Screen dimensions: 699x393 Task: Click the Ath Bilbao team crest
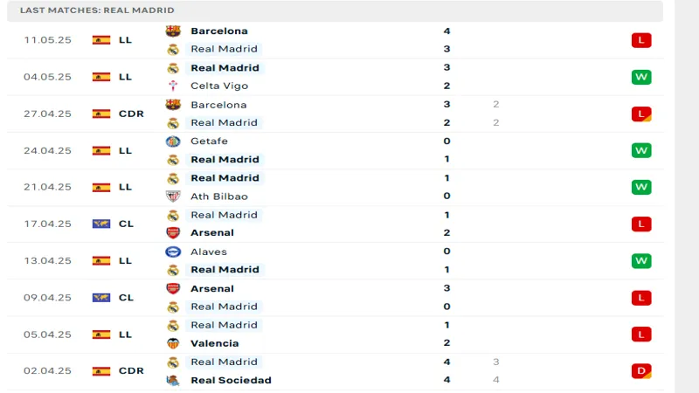click(x=173, y=196)
